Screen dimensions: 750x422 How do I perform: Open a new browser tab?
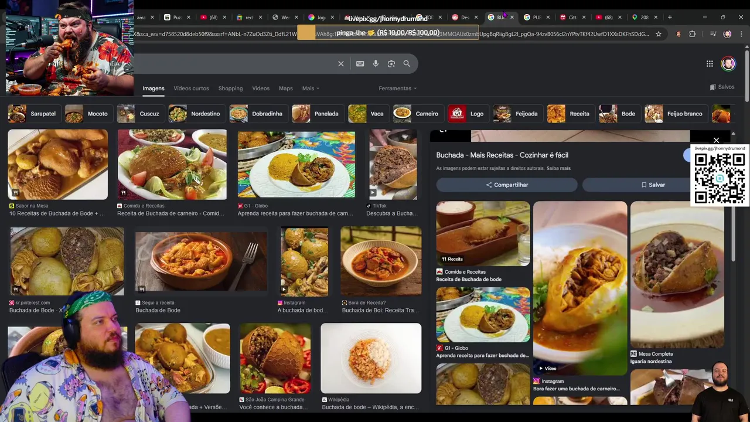pyautogui.click(x=670, y=17)
